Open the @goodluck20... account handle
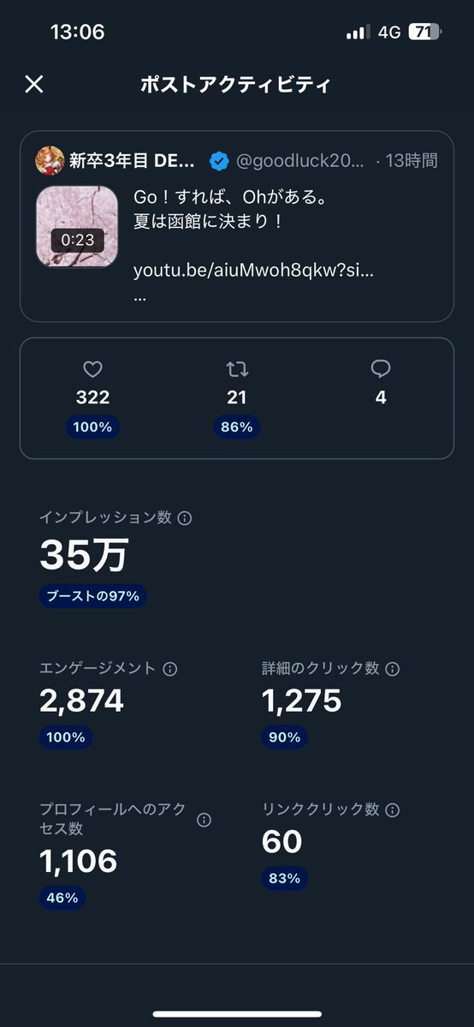 tap(299, 161)
